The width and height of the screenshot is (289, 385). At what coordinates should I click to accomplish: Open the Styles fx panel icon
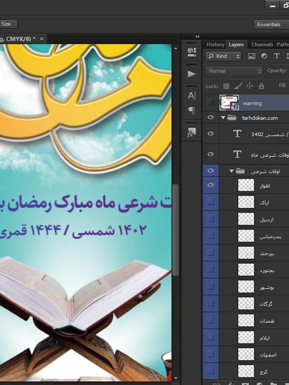pyautogui.click(x=192, y=132)
